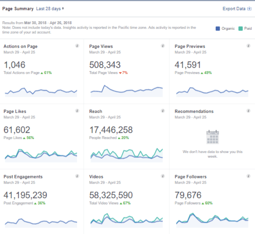
Task: Click info icon on Post Engagements card
Action: pos(77,176)
